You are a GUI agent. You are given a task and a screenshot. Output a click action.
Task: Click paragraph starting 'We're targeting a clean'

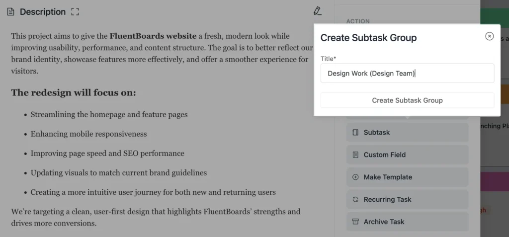156,218
